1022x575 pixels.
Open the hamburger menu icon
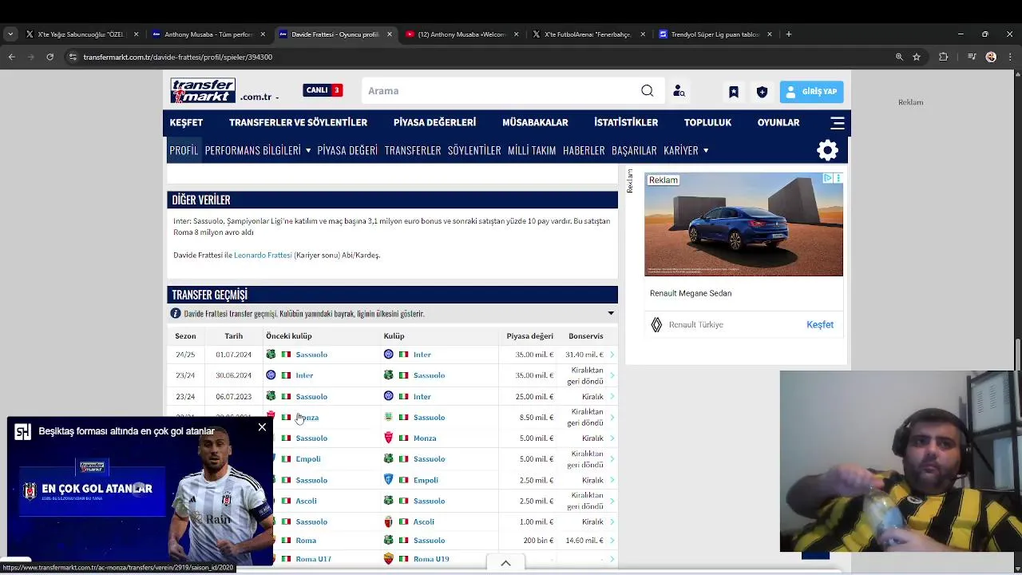(838, 123)
